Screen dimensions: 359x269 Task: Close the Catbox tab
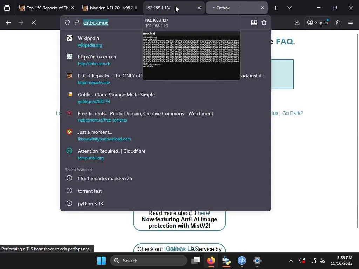click(262, 8)
